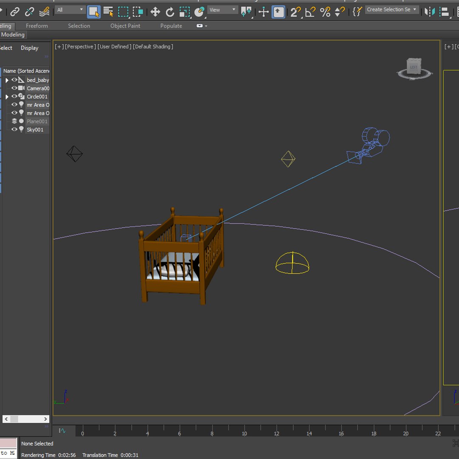Open the Populate ribbon tab
Viewport: 459px width, 459px height.
click(x=171, y=26)
